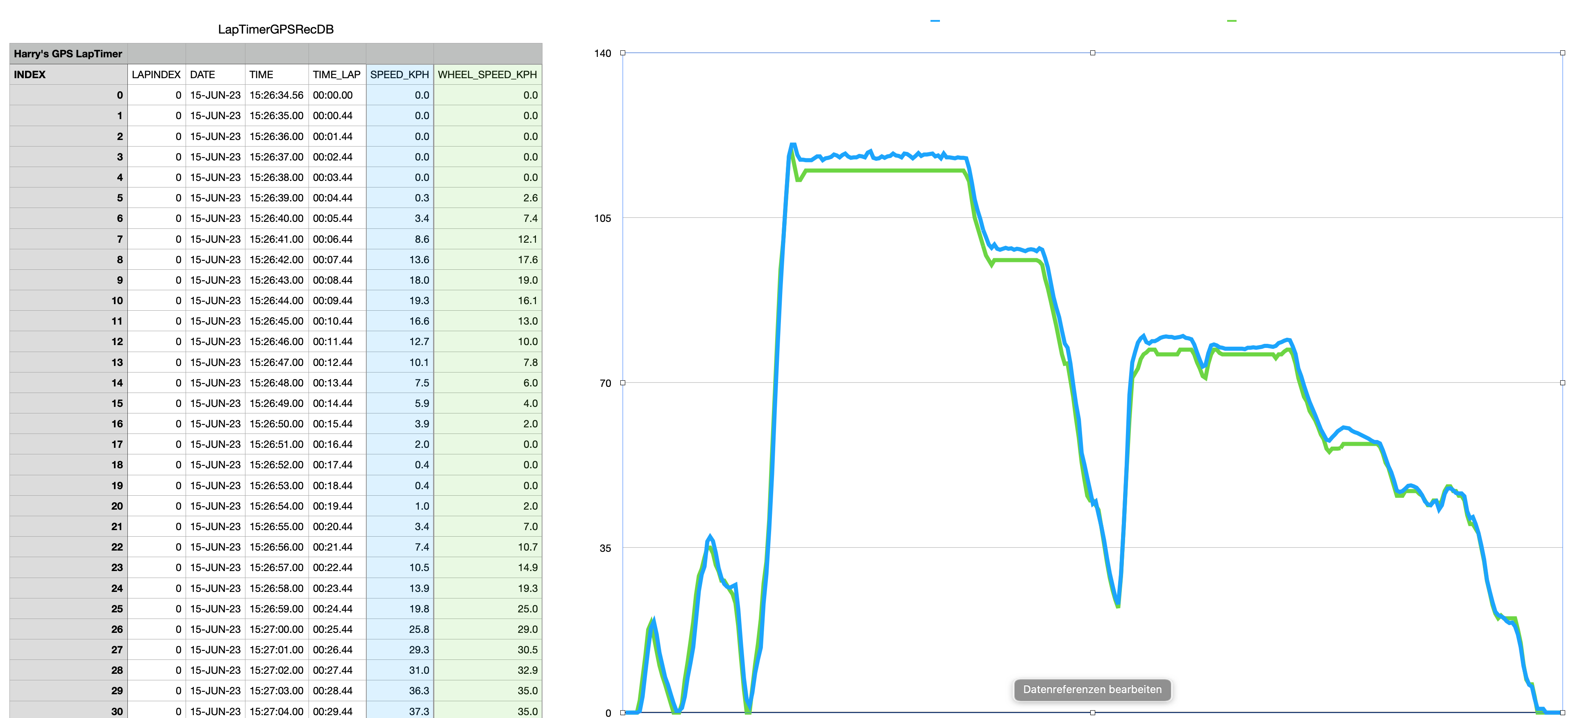The width and height of the screenshot is (1575, 718).
Task: Click the chart's bottom-left selection handle
Action: click(x=623, y=713)
